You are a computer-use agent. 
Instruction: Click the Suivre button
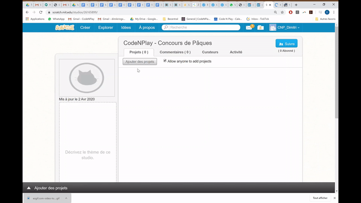[287, 43]
